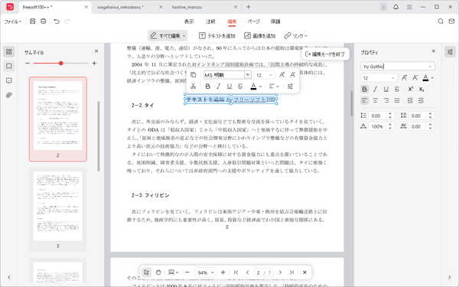459x287 pixels.
Task: Open a new tab with the plus button
Action: point(248,7)
